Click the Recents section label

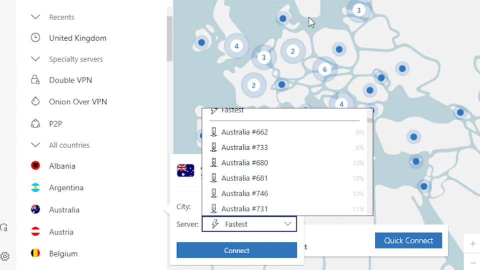click(61, 17)
